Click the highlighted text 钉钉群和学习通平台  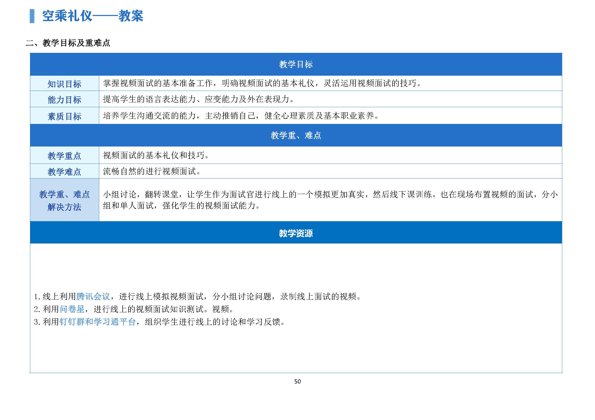point(98,322)
